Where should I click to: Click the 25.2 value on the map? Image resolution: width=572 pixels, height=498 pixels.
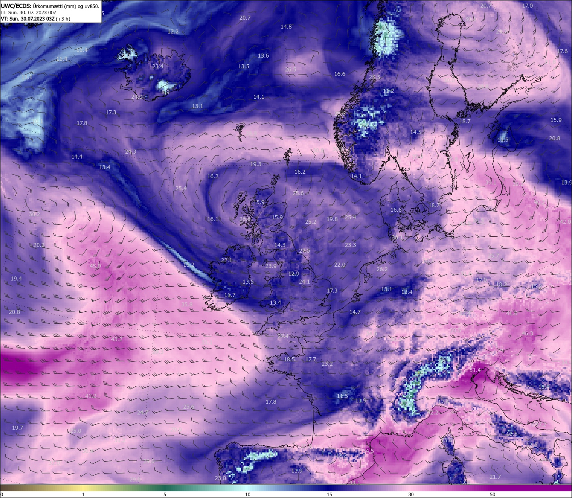[x=311, y=222]
